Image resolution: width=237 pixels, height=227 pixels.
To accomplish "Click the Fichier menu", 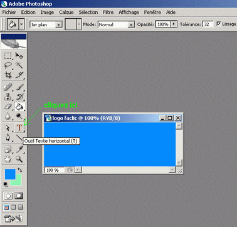I will click(x=9, y=13).
